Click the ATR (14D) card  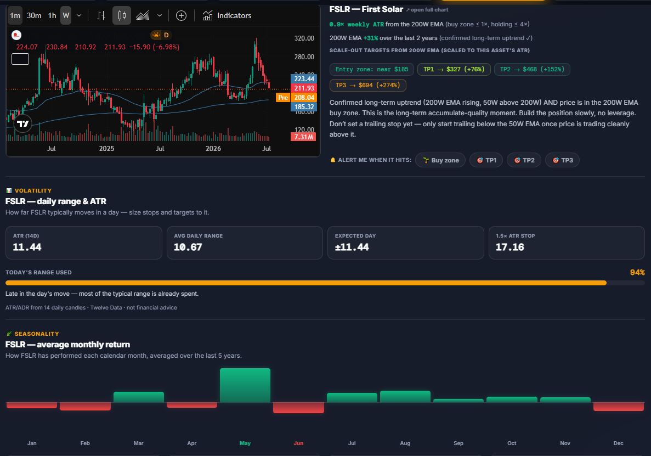point(84,243)
